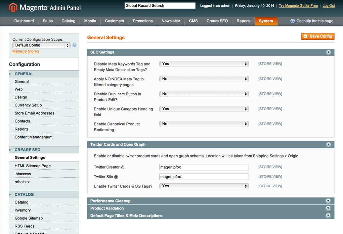Open Disable Duplicate Button dropdown
Viewport: 343px width, 234px height.
coord(204,94)
